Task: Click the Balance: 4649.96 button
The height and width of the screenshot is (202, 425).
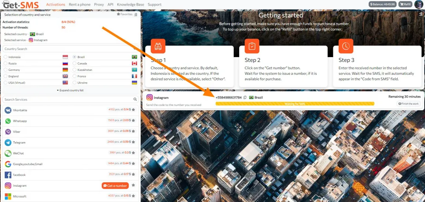Action: tap(383, 4)
